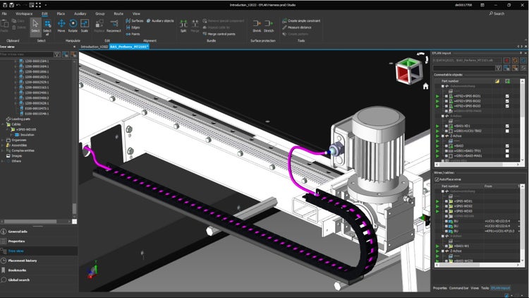Select the Shrink surface protection tool
The width and height of the screenshot is (529, 298).
click(257, 25)
